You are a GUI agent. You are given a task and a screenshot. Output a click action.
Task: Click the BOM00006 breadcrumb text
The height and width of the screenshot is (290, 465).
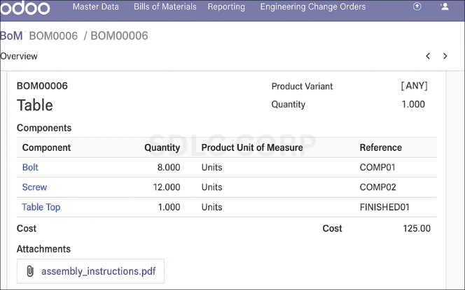click(119, 36)
